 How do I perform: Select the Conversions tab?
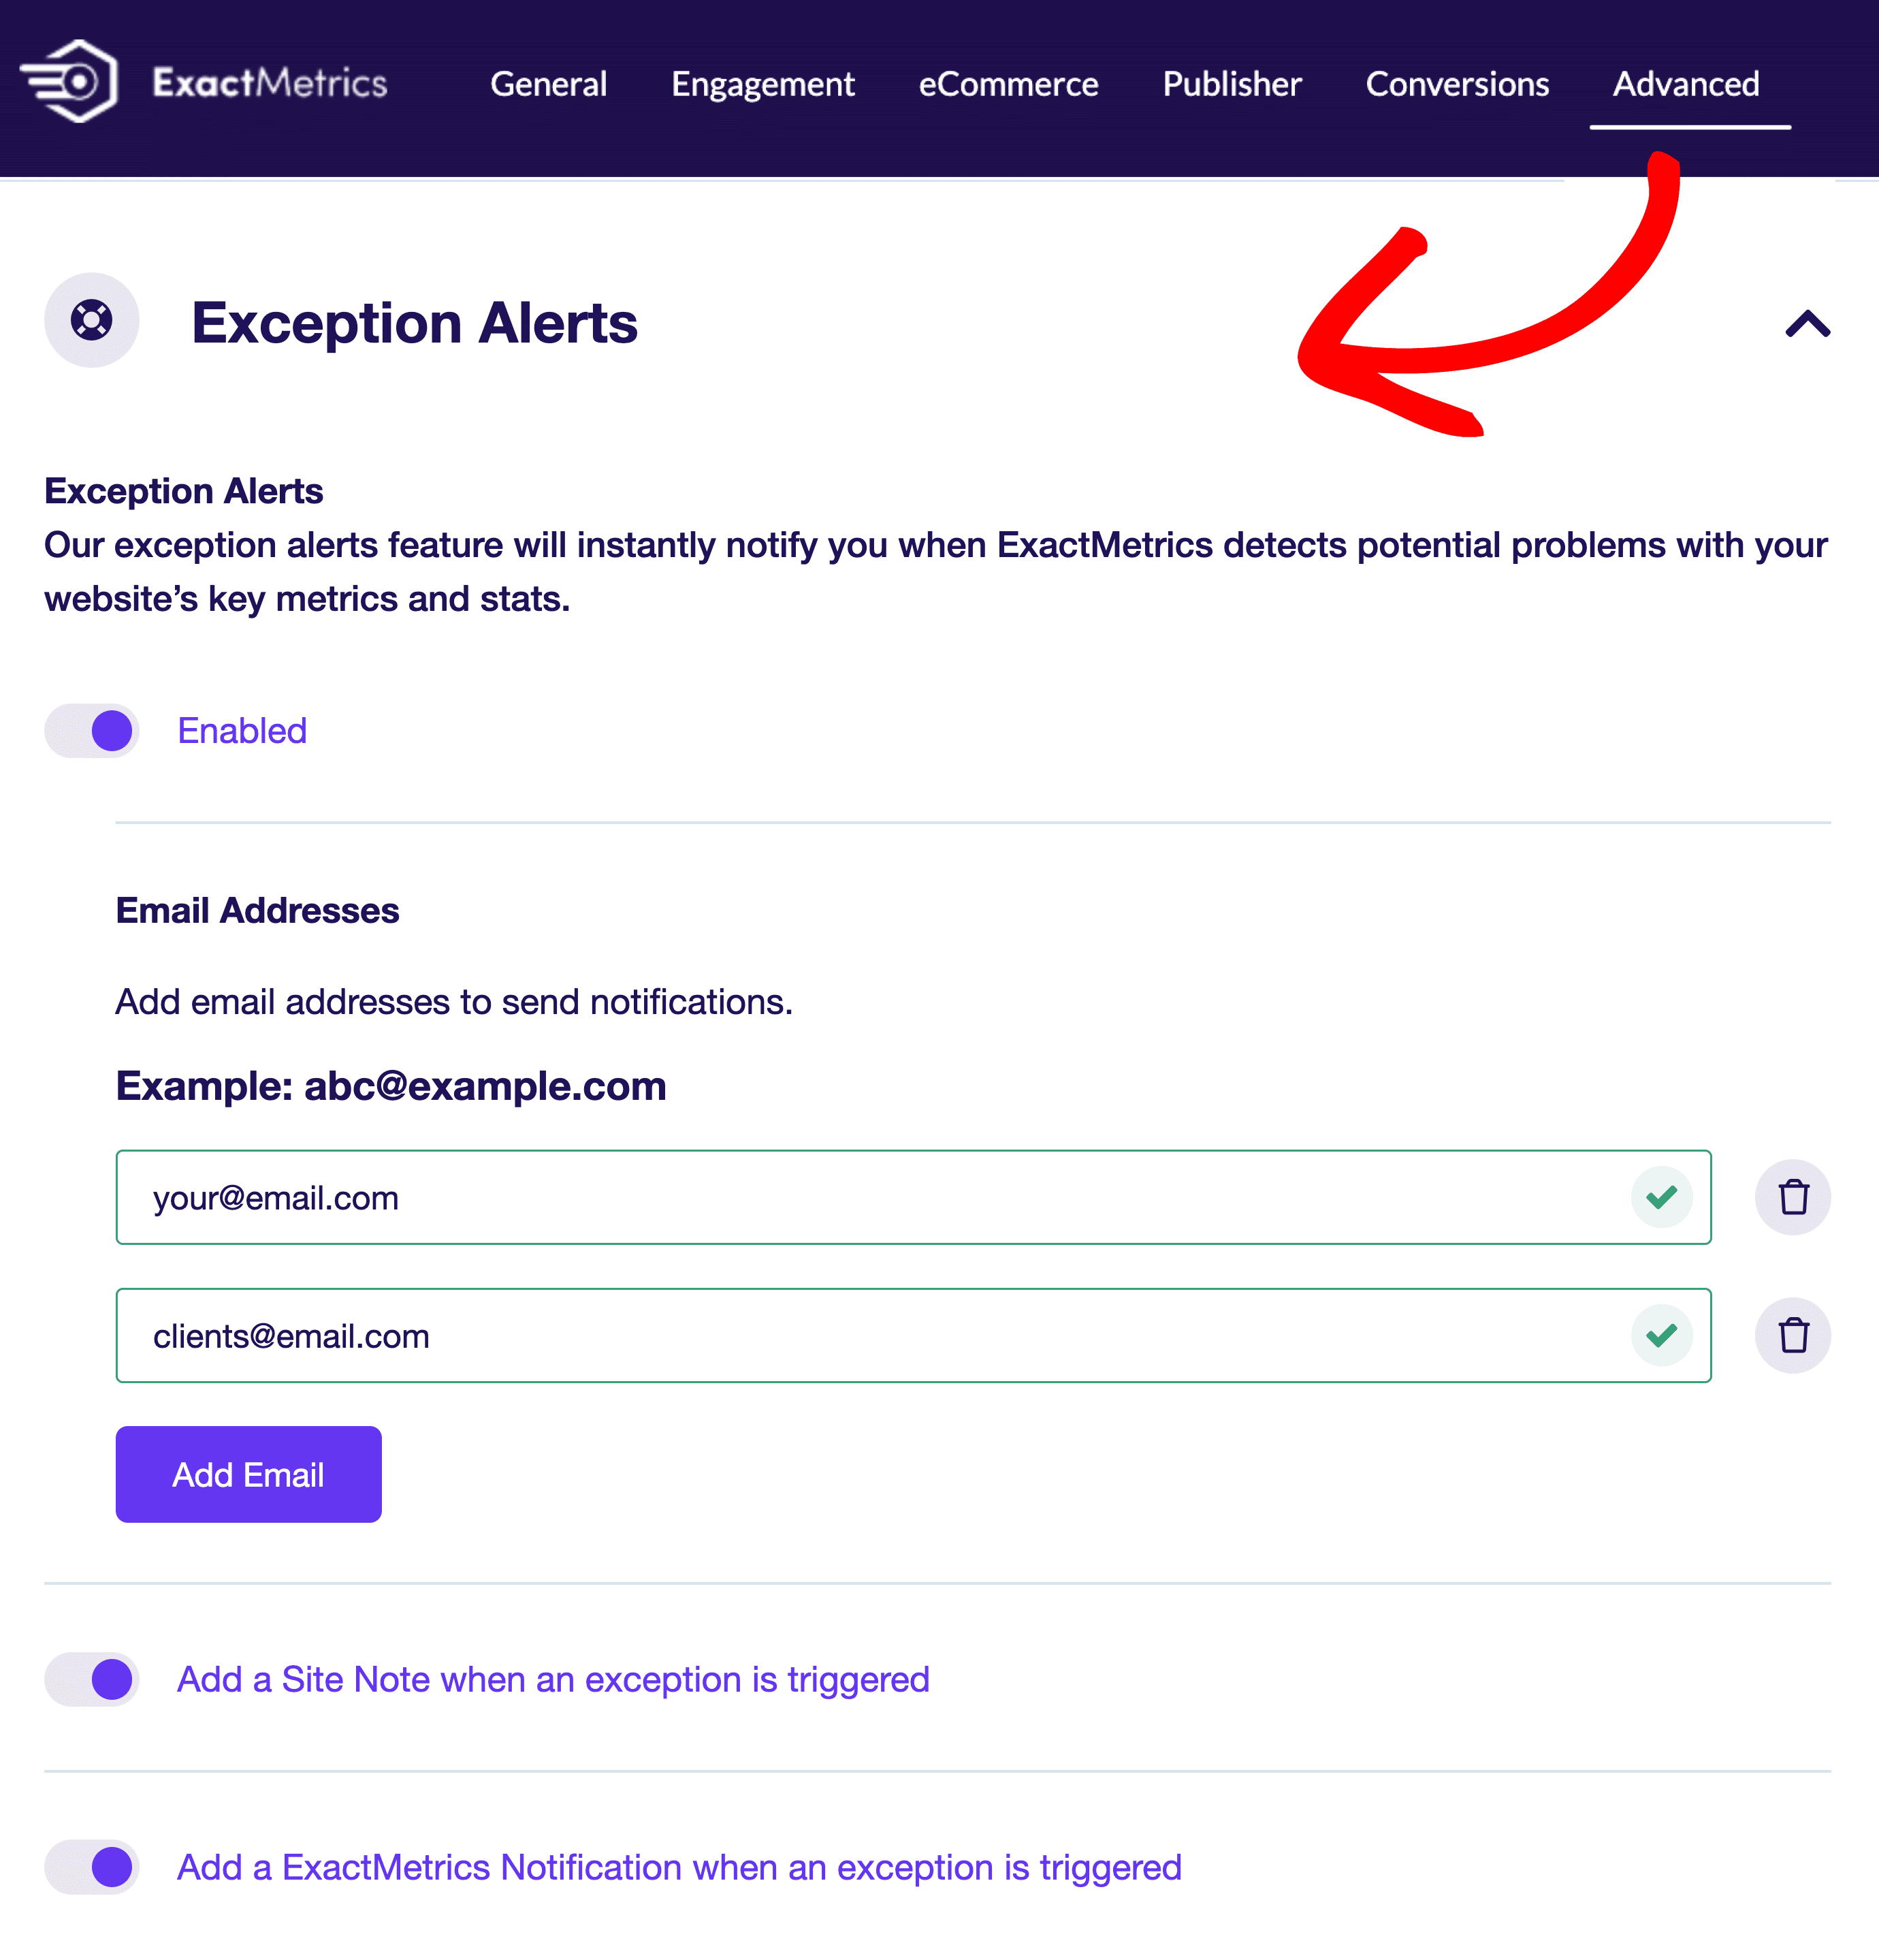point(1457,84)
